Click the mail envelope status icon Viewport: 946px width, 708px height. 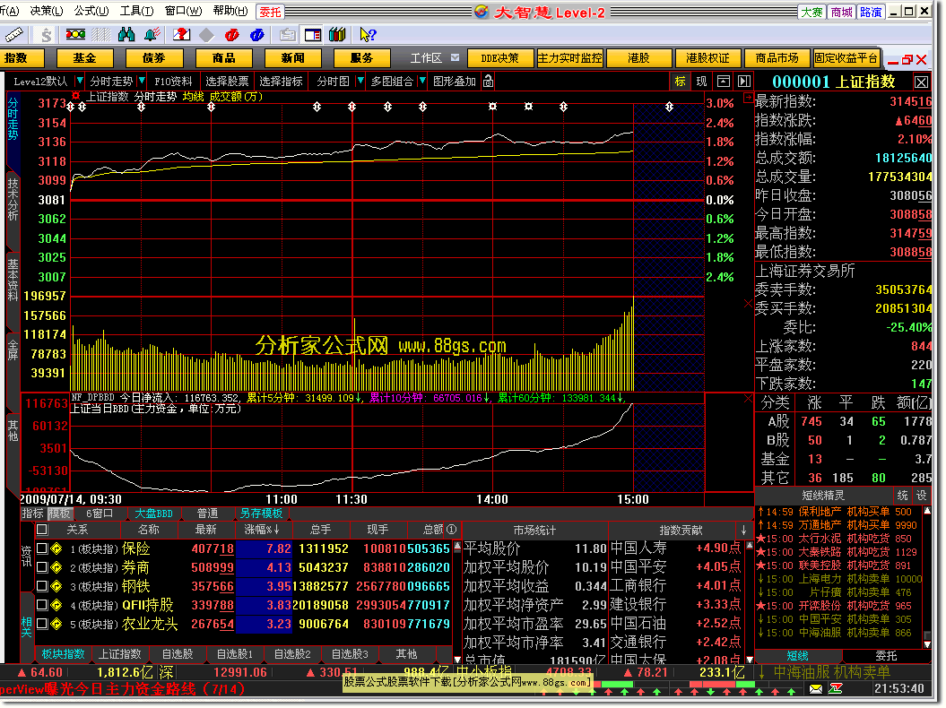(816, 688)
